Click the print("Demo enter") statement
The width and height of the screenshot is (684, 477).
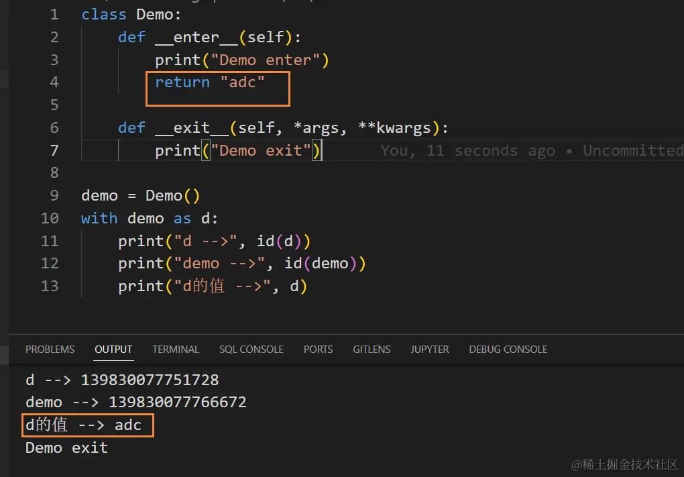pos(242,60)
